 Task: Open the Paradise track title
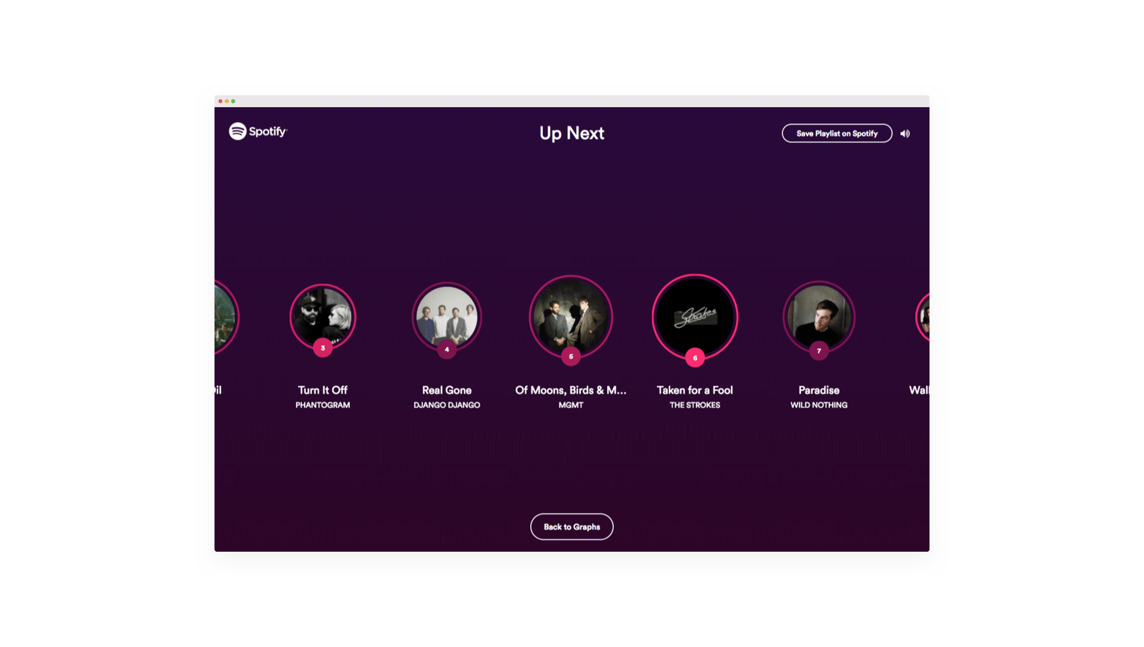point(819,390)
